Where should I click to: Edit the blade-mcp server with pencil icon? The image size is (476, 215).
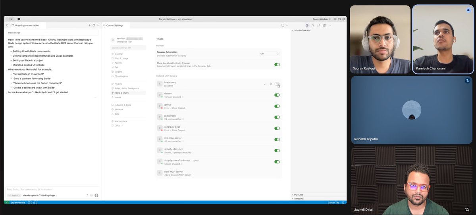click(265, 84)
